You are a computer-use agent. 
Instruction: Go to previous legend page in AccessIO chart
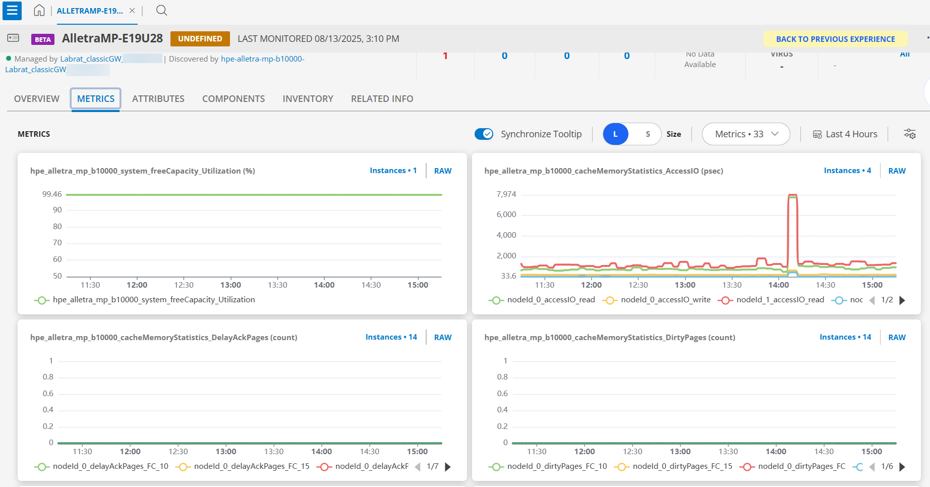872,300
